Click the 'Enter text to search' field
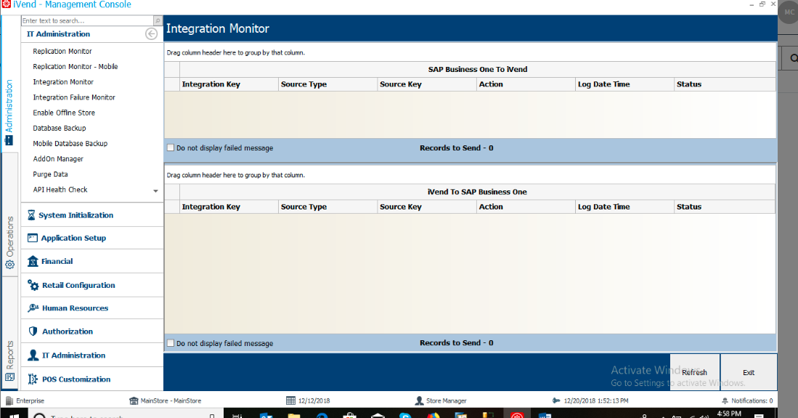 tap(87, 20)
